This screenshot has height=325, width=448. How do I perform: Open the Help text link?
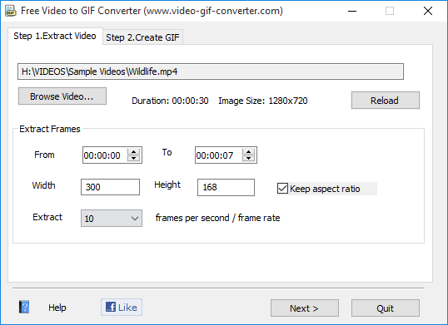pos(57,308)
